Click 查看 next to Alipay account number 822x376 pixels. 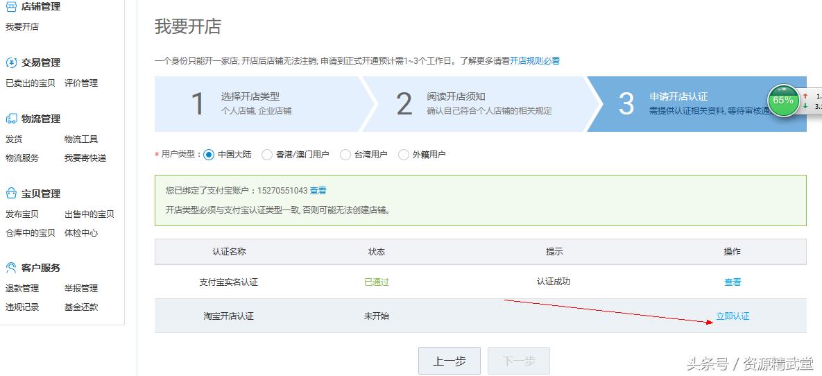point(318,190)
